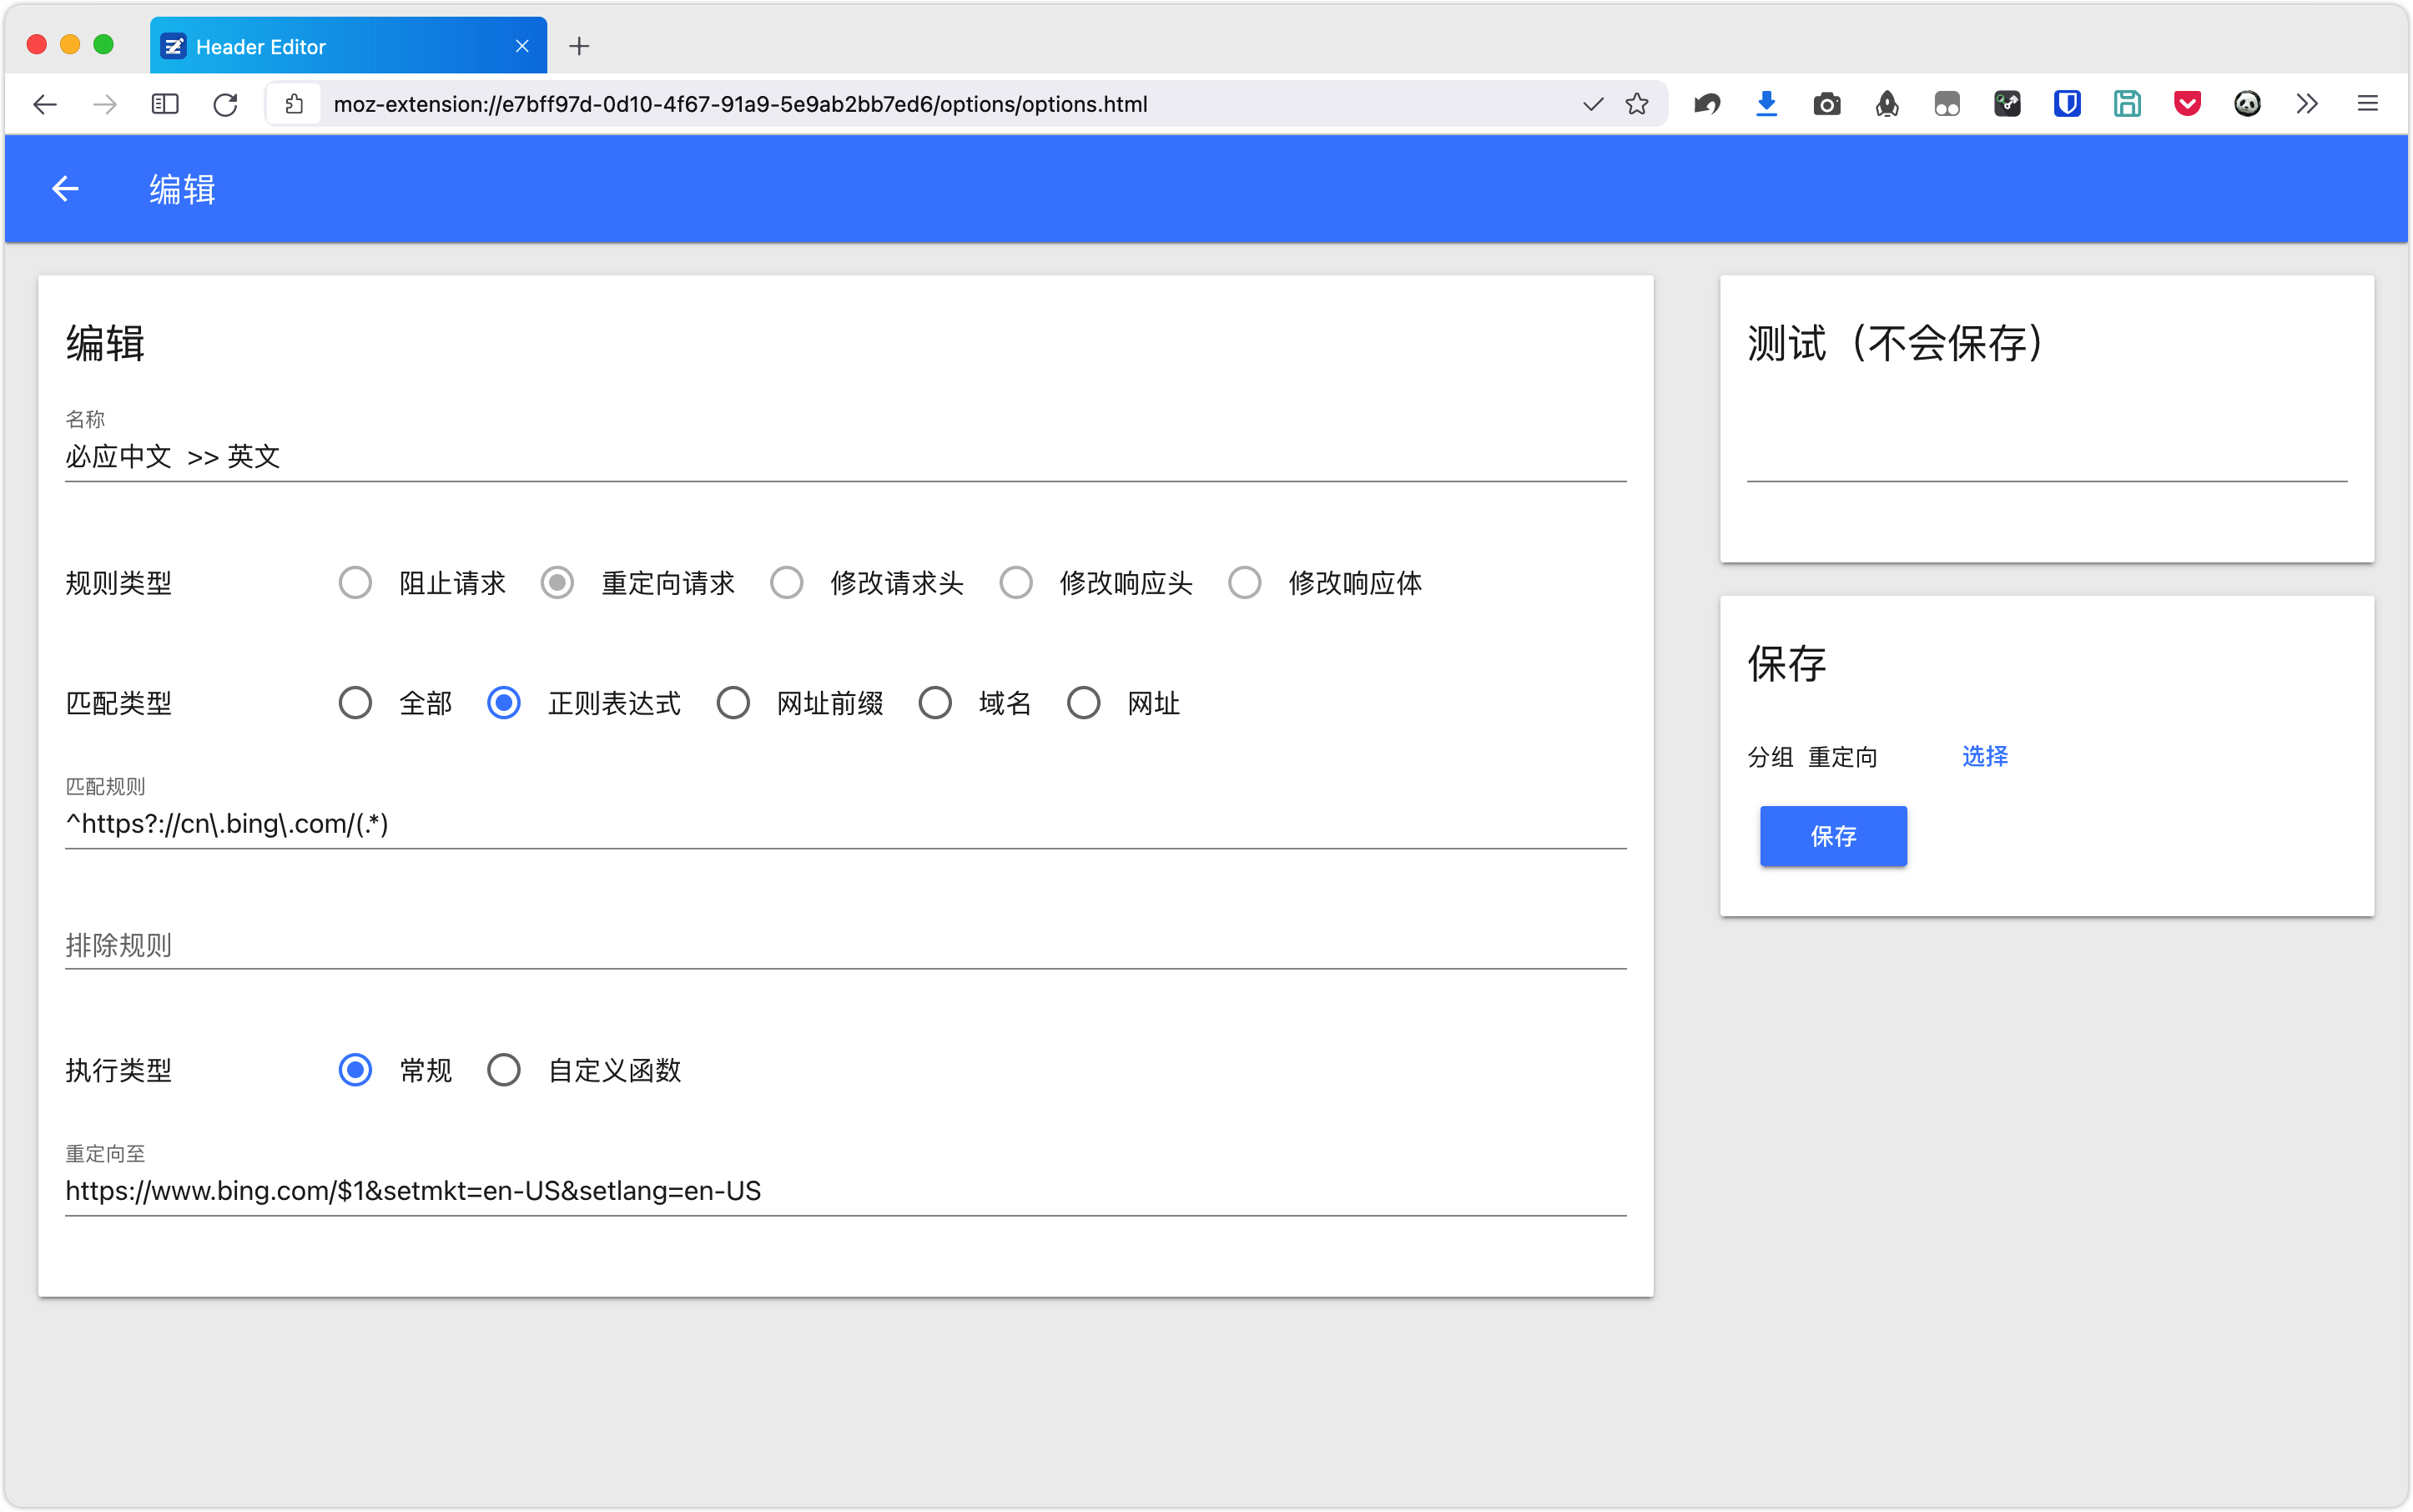Open the downloads arrow icon
This screenshot has height=1512, width=2413.
[1767, 104]
